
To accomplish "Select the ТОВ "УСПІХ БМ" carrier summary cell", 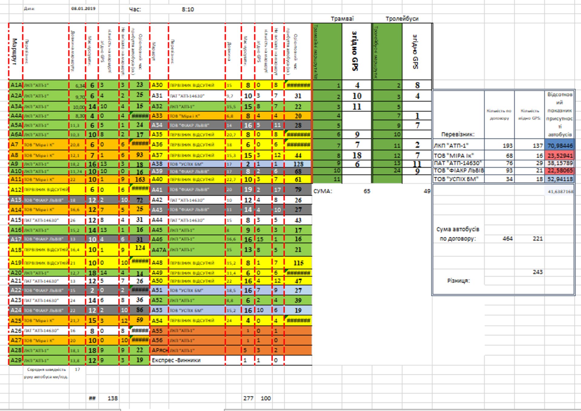I will coord(458,179).
